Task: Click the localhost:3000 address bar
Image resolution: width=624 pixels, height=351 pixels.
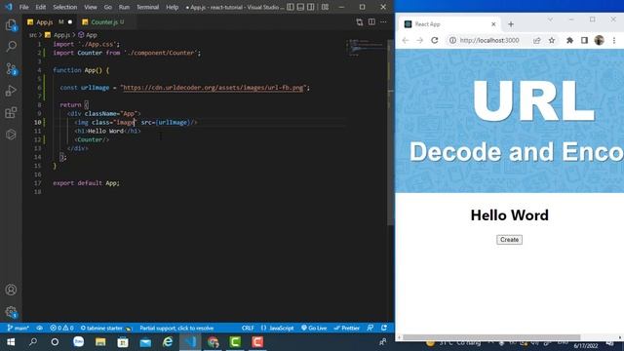Action: point(489,40)
